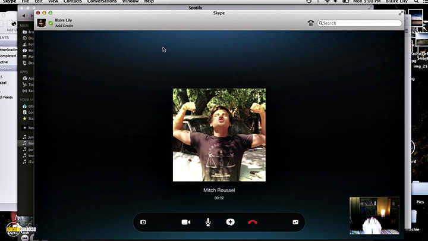Viewport: 428px width, 241px height.
Task: Enter full screen using the call bar's rightmost icon
Action: click(x=295, y=222)
